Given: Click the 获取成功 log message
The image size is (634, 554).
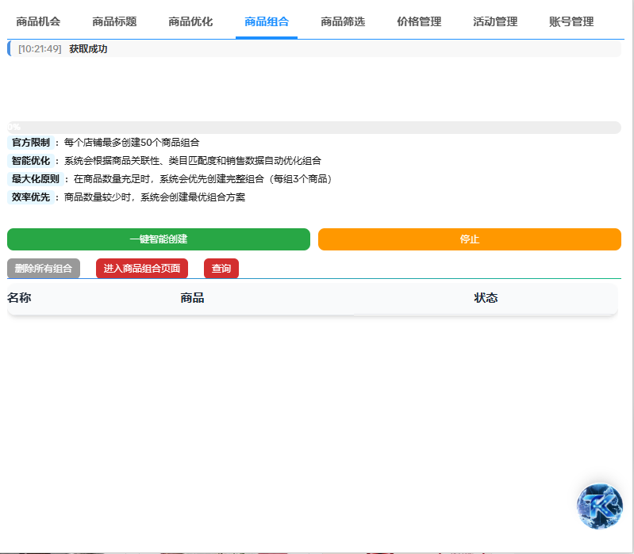Looking at the screenshot, I should click(88, 49).
